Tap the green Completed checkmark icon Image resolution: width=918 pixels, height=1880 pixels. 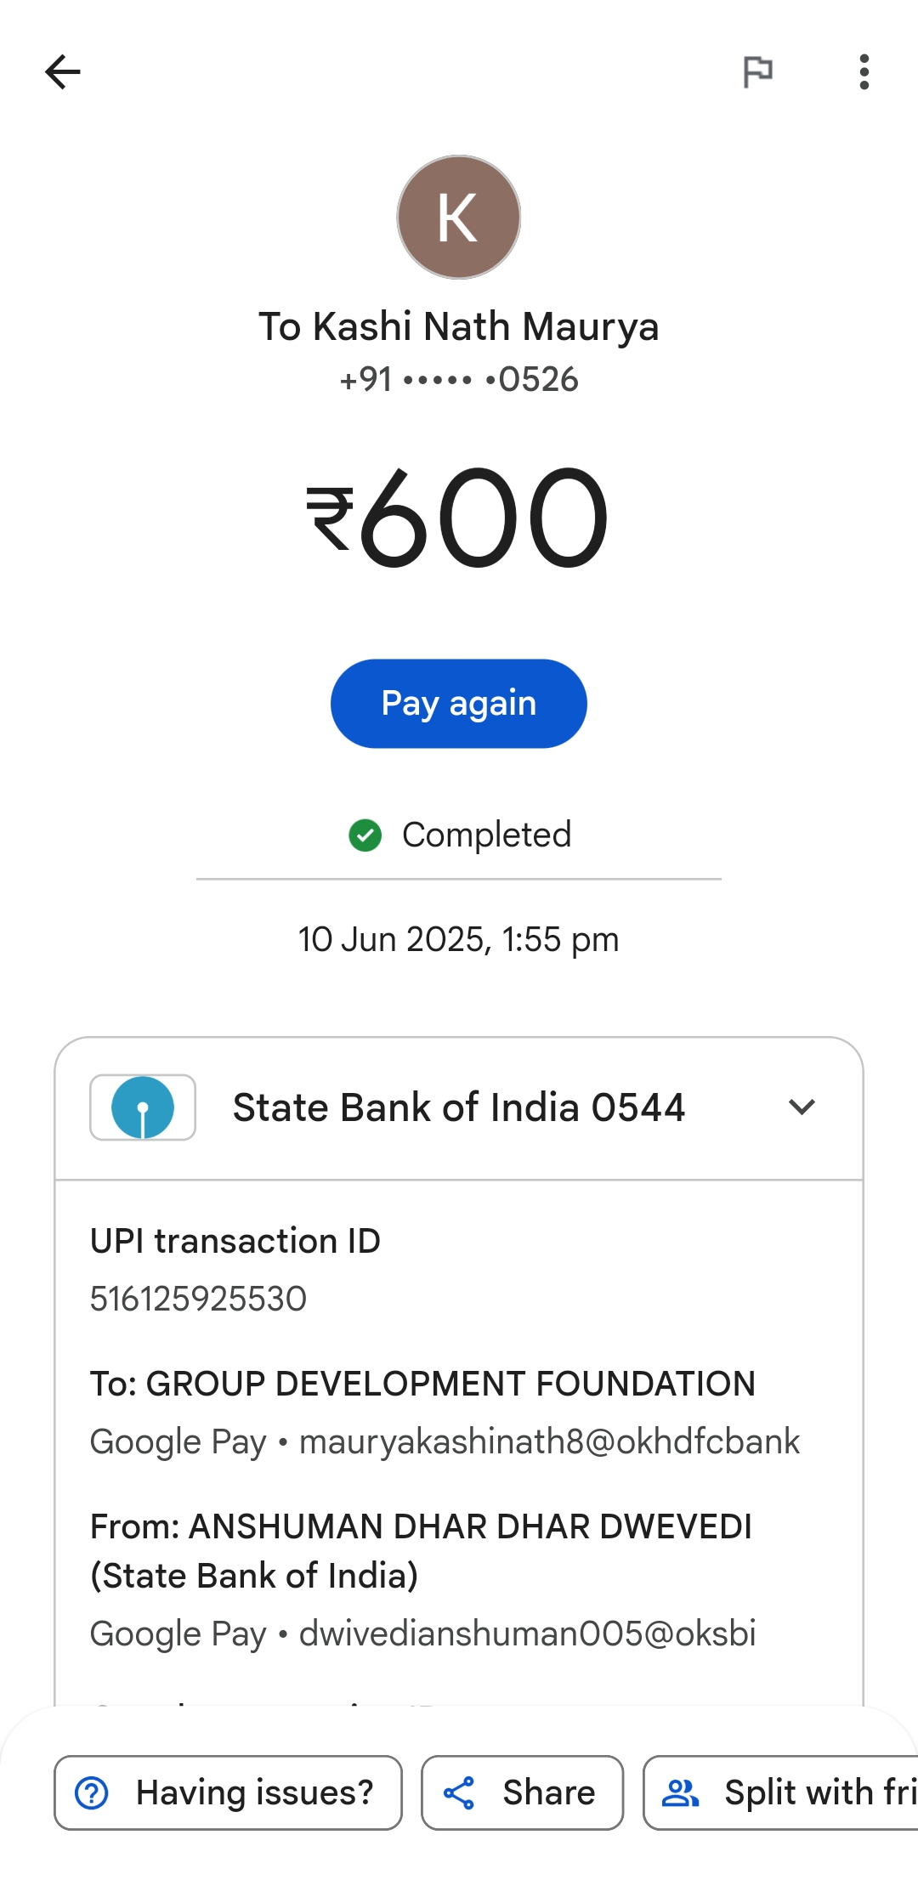click(365, 835)
